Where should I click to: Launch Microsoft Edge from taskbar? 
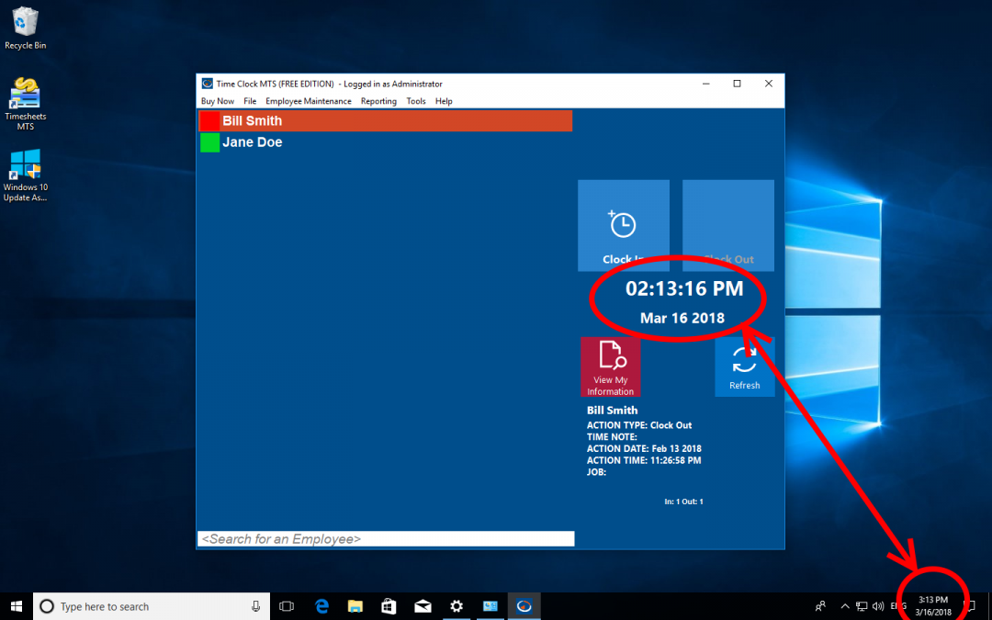tap(322, 606)
